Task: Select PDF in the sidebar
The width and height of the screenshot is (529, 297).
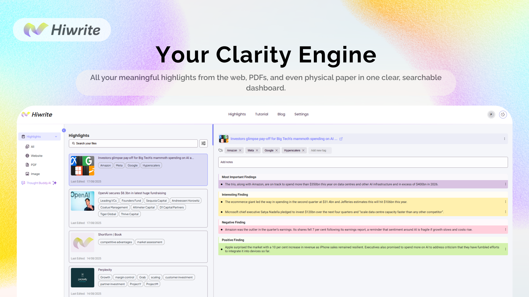Action: (31, 165)
